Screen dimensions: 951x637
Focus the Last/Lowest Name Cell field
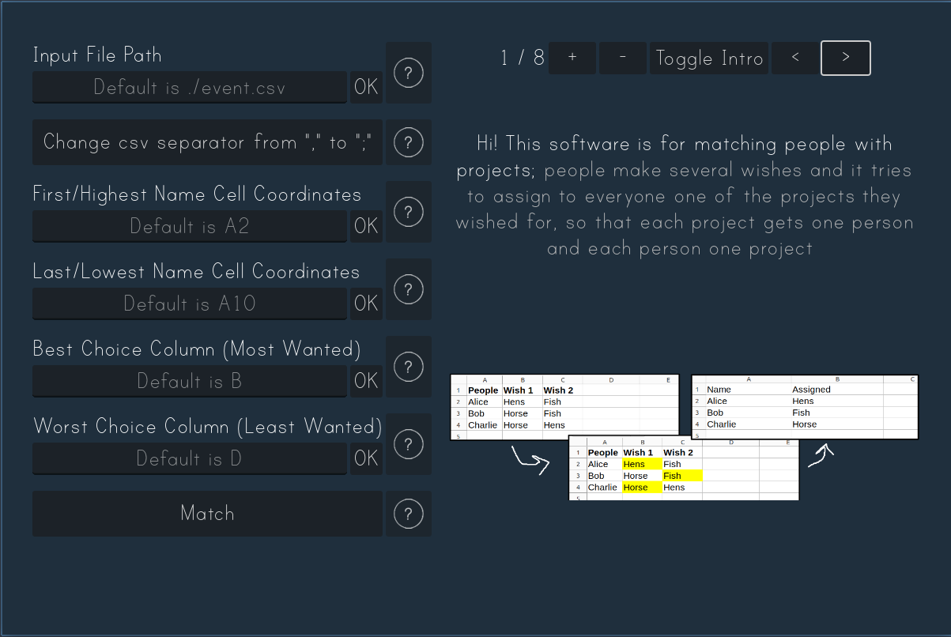(x=190, y=303)
